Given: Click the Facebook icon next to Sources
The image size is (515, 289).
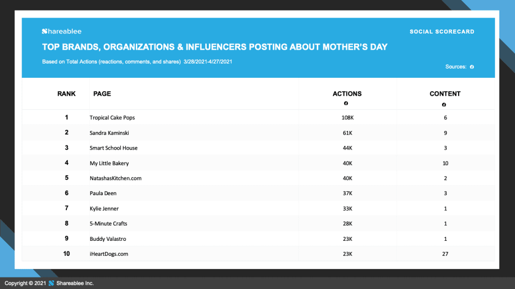Looking at the screenshot, I should (x=472, y=67).
